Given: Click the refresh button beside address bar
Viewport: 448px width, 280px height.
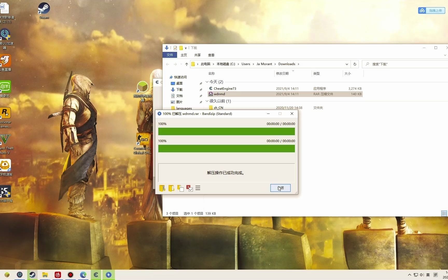Looking at the screenshot, I should click(355, 64).
